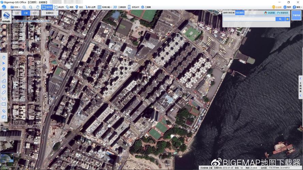
Task: Switch to the 地形 terrain layer tab
Action: [x=34, y=13]
